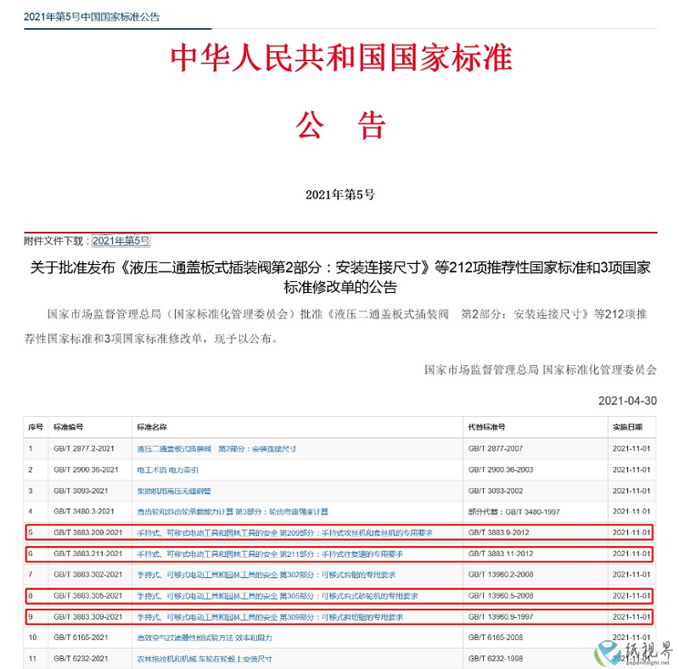Open the 农林拖拉机和机械 车轮 standard link
This screenshot has height=669, width=679.
click(205, 659)
